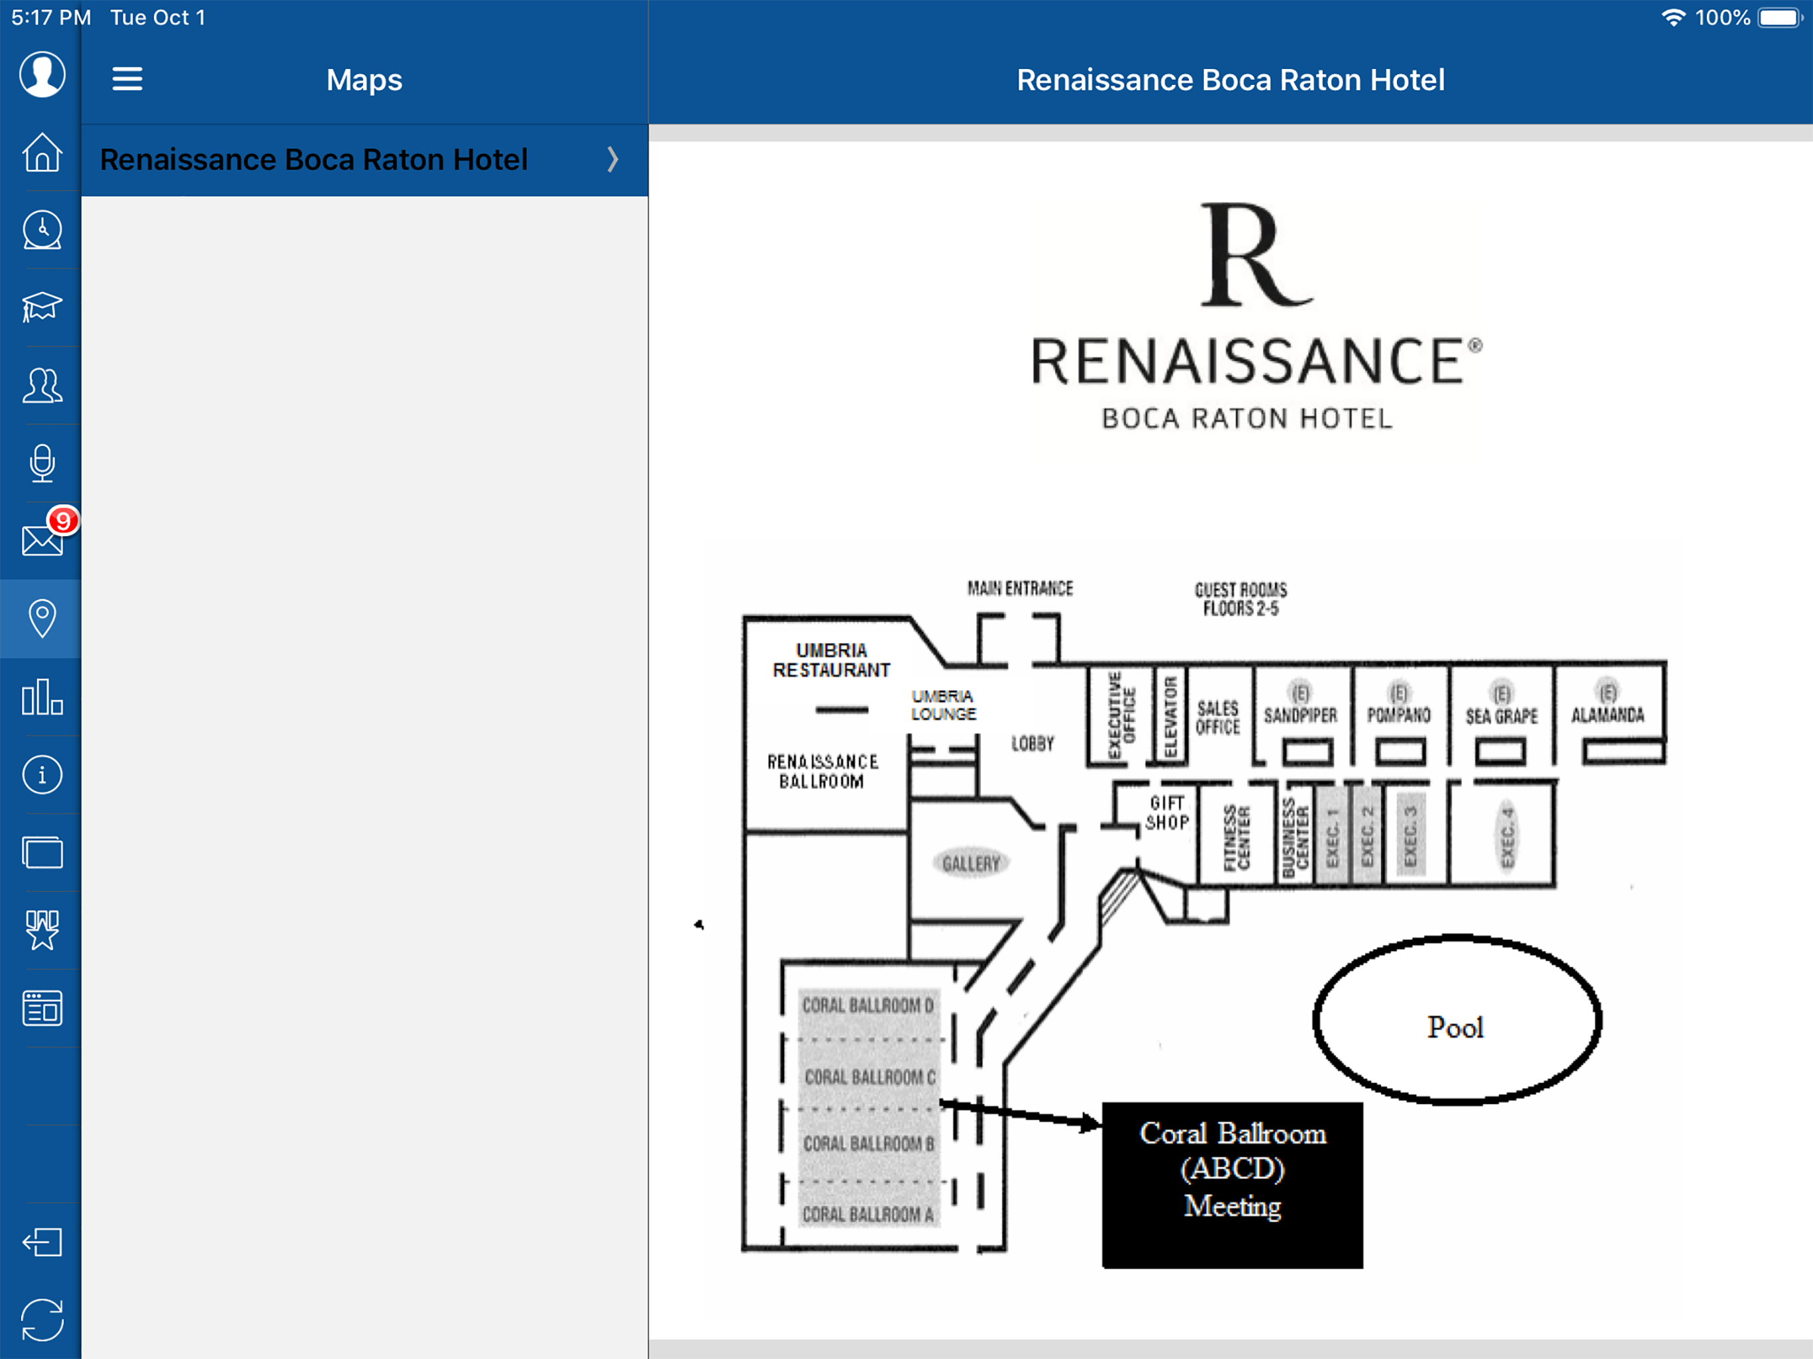
Task: Tap the CORAL BALLROOM C label
Action: point(869,1076)
